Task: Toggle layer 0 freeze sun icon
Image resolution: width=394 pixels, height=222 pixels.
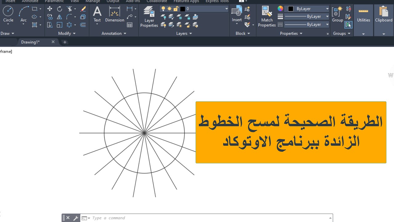Action: 169,9
